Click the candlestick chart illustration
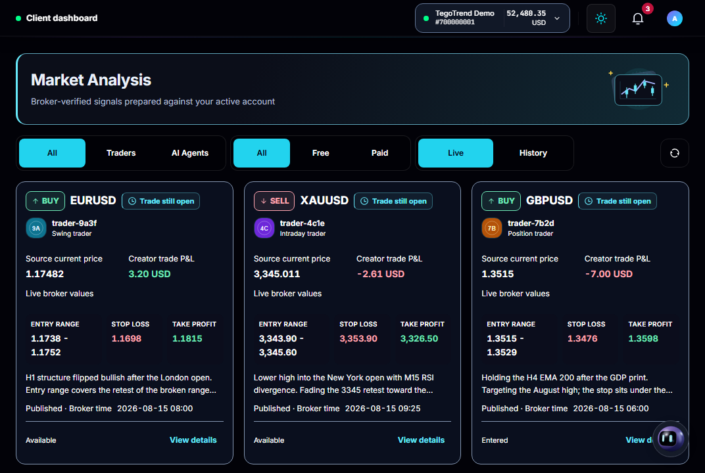 click(x=638, y=89)
